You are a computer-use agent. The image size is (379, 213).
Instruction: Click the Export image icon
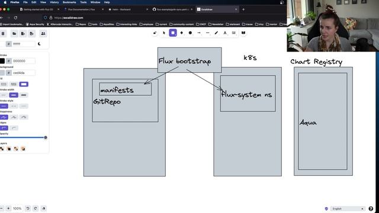[31, 34]
